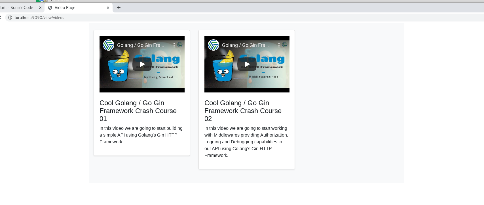
Task: Close the Video Page tab
Action: click(108, 8)
